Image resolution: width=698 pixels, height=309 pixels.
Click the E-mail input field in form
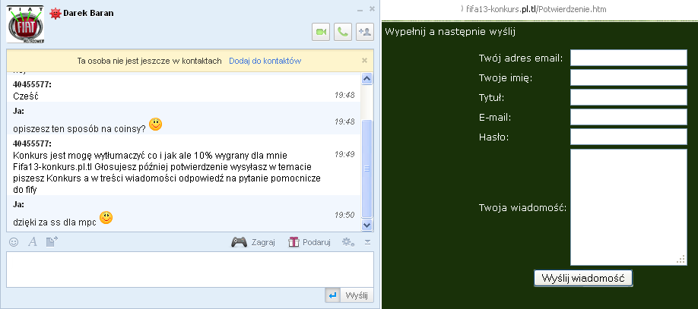(629, 117)
